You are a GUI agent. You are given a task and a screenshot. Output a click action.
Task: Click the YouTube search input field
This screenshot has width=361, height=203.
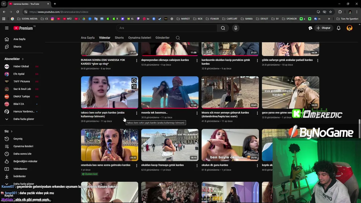click(x=167, y=28)
